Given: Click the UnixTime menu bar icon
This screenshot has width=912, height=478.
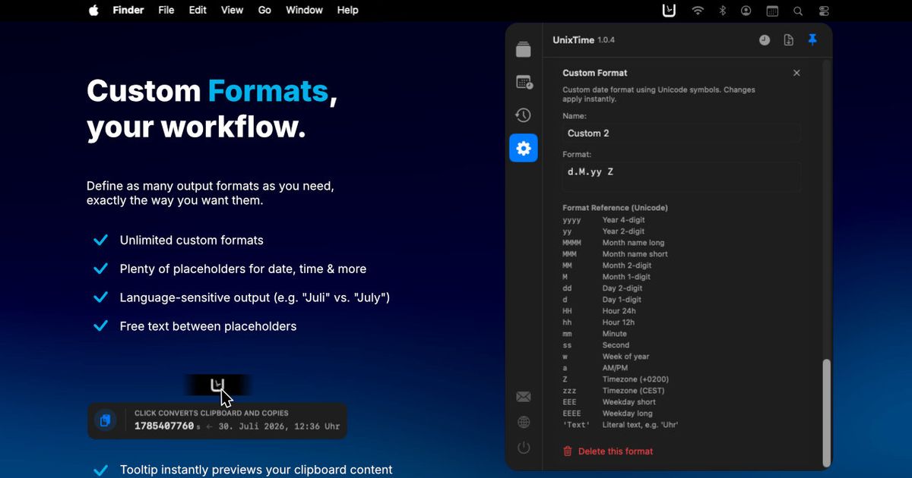Looking at the screenshot, I should click(669, 11).
